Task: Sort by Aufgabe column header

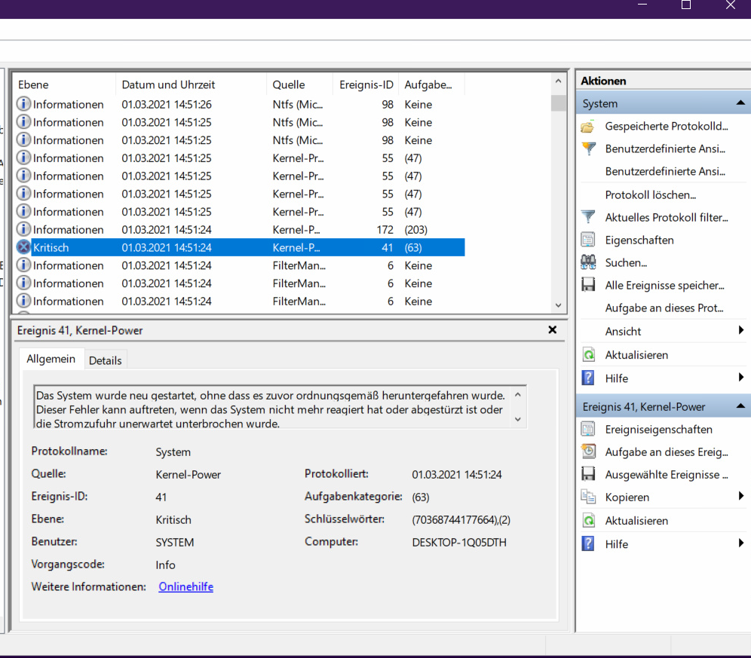Action: click(431, 84)
